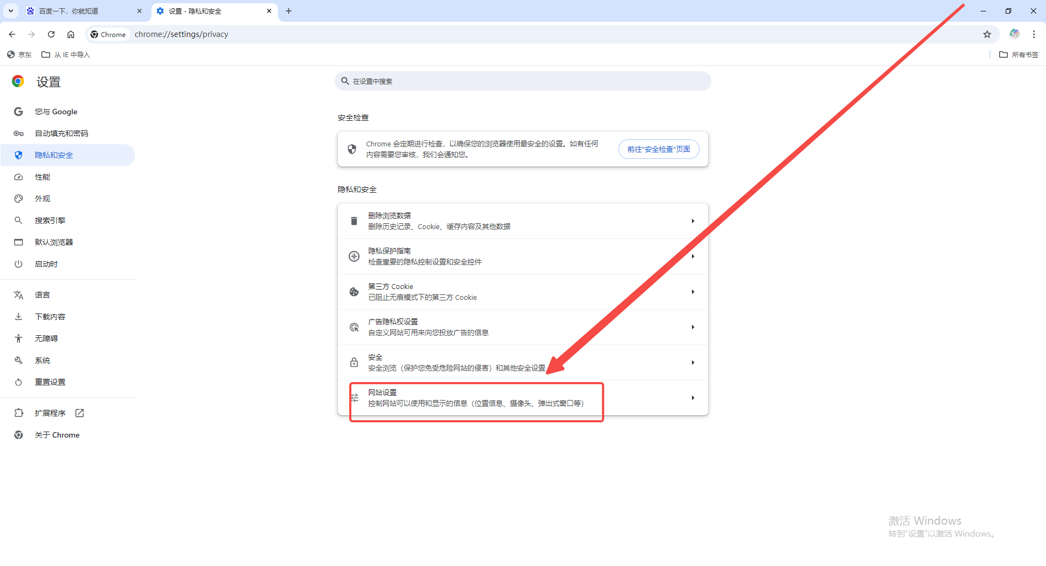Open the 所有书签 folder
The width and height of the screenshot is (1046, 566).
coord(1019,54)
